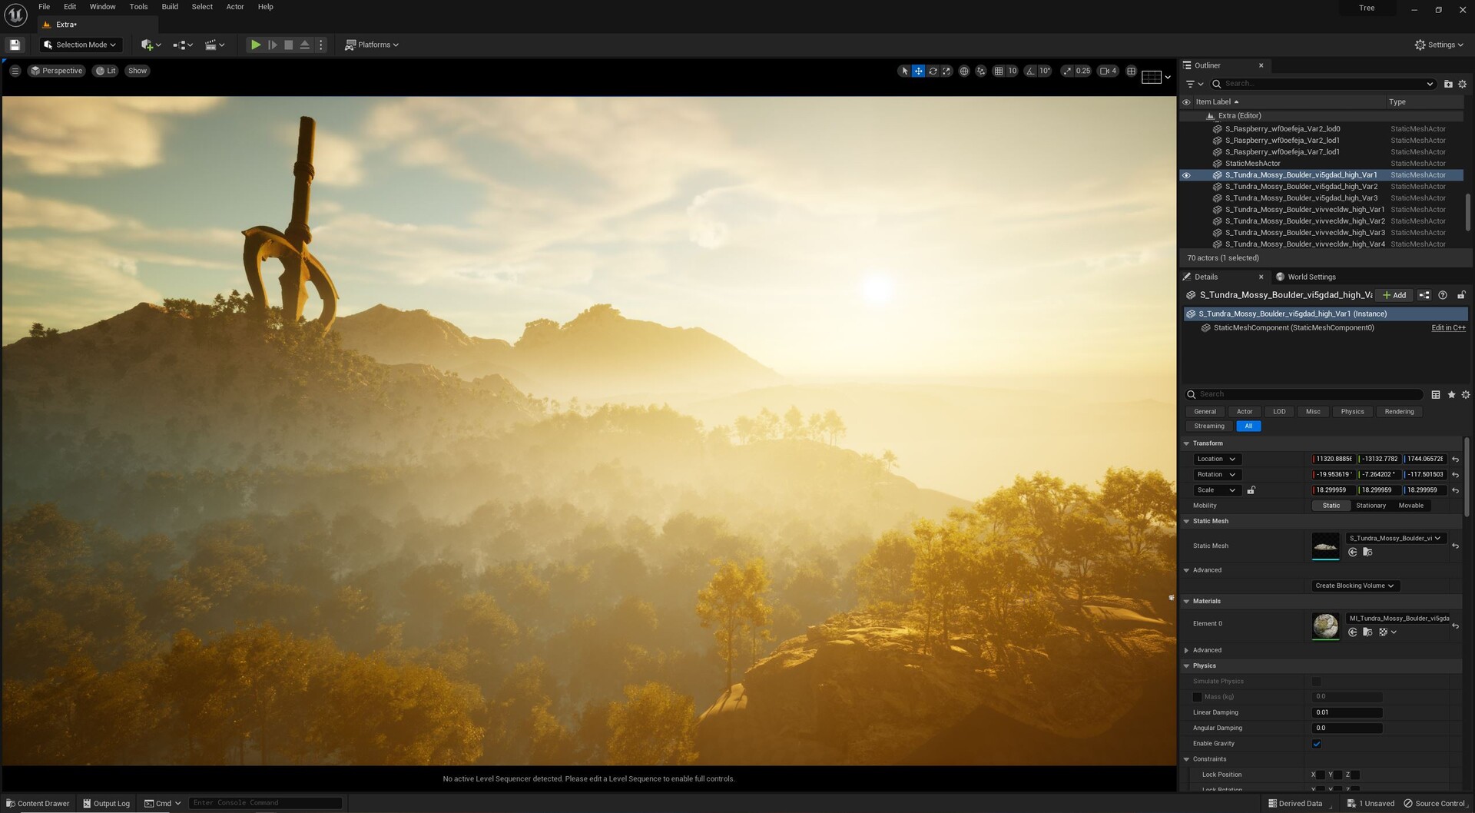Image resolution: width=1475 pixels, height=813 pixels.
Task: Create a new folder in Outliner
Action: click(1448, 84)
